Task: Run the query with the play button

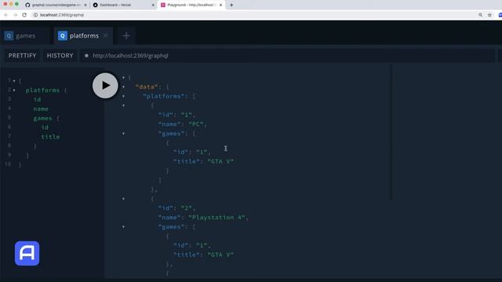Action: [105, 85]
